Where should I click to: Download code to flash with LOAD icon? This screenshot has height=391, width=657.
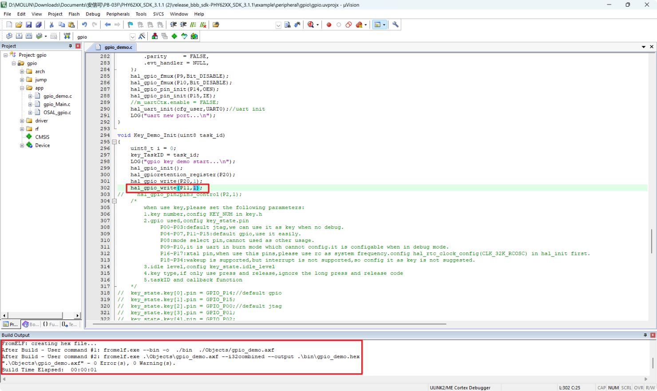pyautogui.click(x=67, y=36)
